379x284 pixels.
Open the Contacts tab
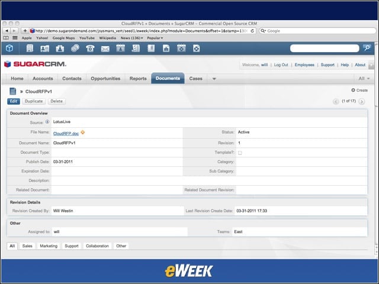(72, 79)
